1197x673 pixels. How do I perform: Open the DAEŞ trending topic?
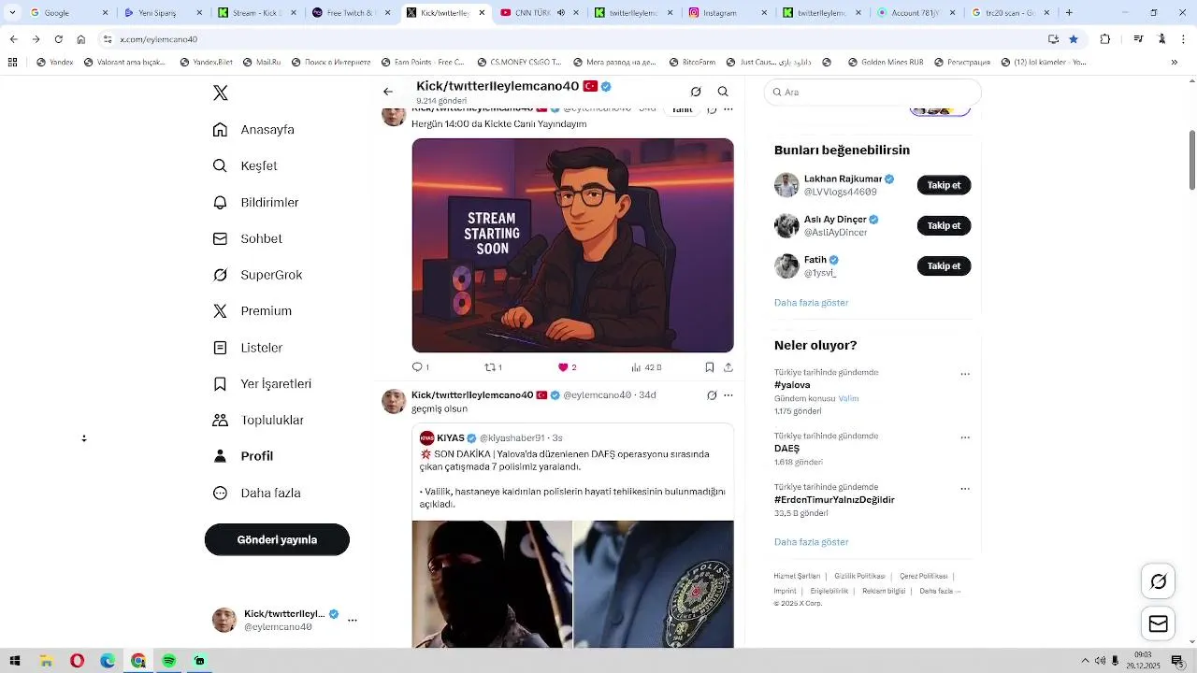tap(786, 449)
